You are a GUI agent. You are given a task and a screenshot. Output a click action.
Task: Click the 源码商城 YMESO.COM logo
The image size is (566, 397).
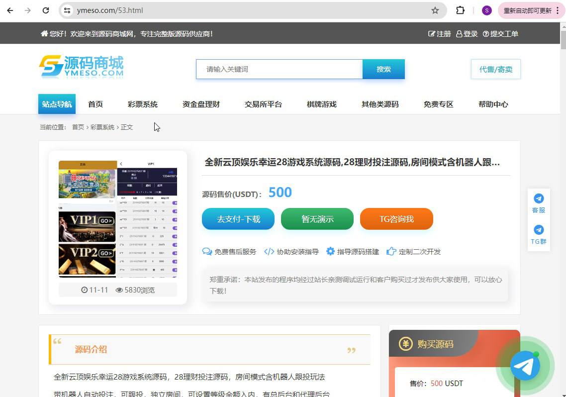81,67
